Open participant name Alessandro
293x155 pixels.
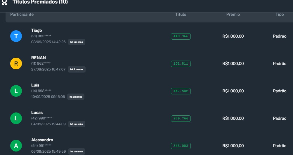(x=42, y=140)
